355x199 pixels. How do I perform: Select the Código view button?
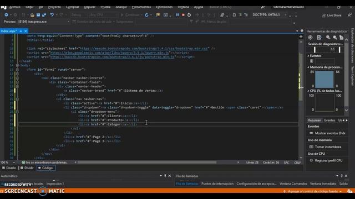coord(46,168)
